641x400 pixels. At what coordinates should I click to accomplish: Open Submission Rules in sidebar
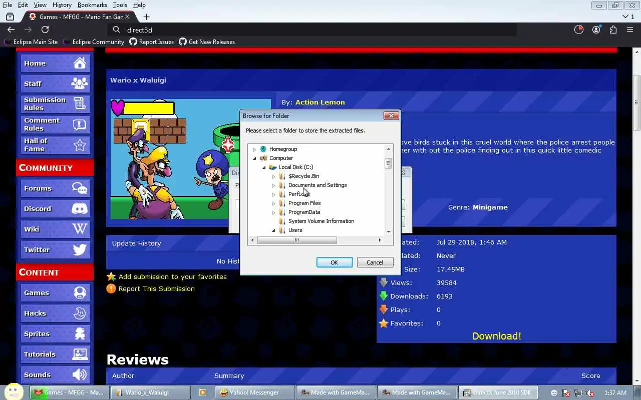pyautogui.click(x=55, y=104)
